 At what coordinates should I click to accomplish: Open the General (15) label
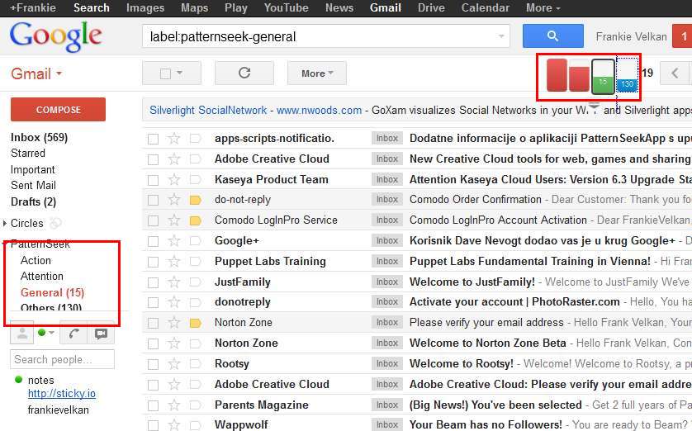(x=52, y=292)
